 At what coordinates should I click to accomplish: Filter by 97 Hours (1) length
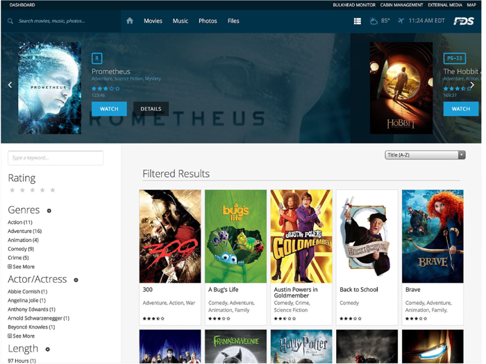click(x=22, y=361)
